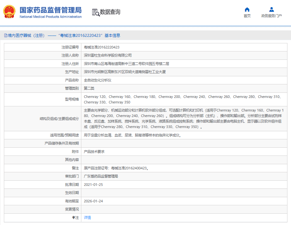Select the 原产品注册证号 remark text

[x=116, y=168]
